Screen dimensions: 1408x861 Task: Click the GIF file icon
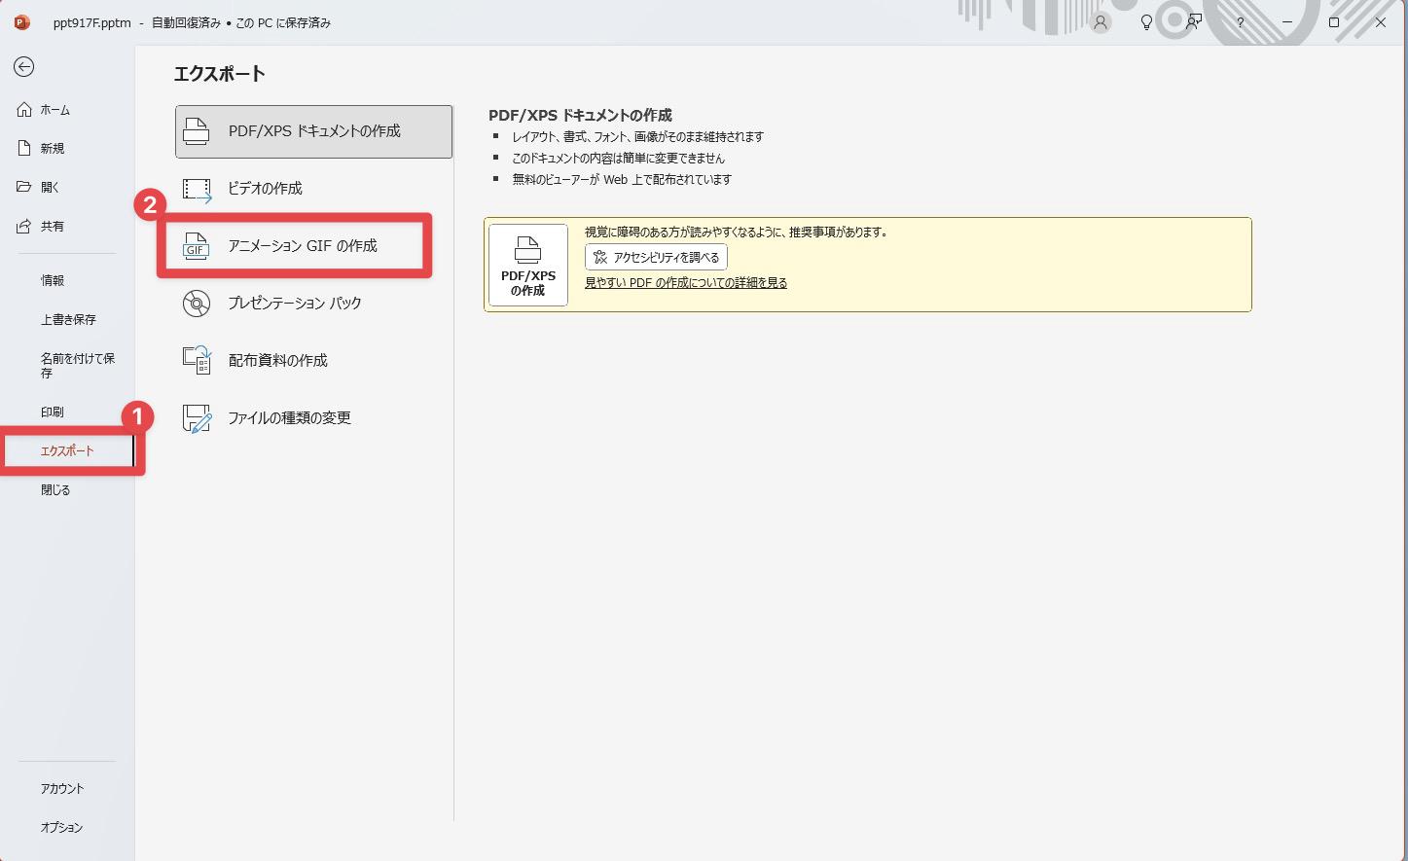(197, 246)
